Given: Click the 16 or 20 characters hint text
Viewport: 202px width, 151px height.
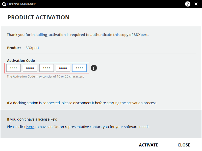Looking at the screenshot, I should point(45,76).
